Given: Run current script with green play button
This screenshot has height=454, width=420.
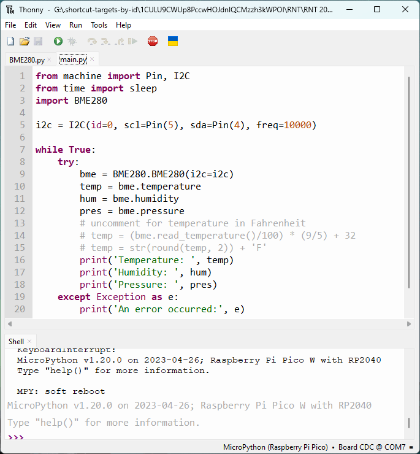Looking at the screenshot, I should [58, 41].
